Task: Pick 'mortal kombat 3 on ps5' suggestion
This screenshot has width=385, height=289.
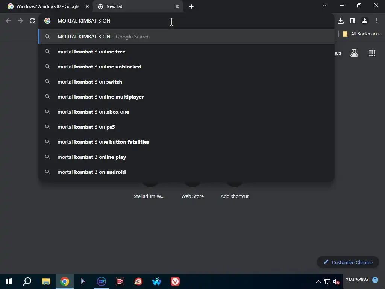Action: tap(186, 127)
